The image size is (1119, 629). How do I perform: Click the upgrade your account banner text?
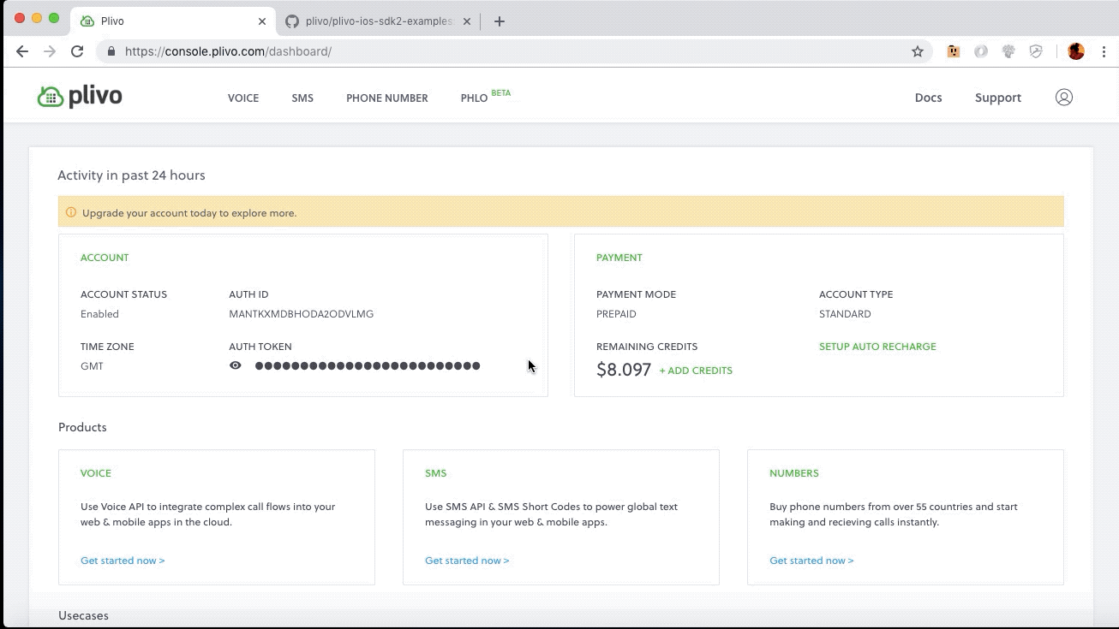click(x=189, y=213)
